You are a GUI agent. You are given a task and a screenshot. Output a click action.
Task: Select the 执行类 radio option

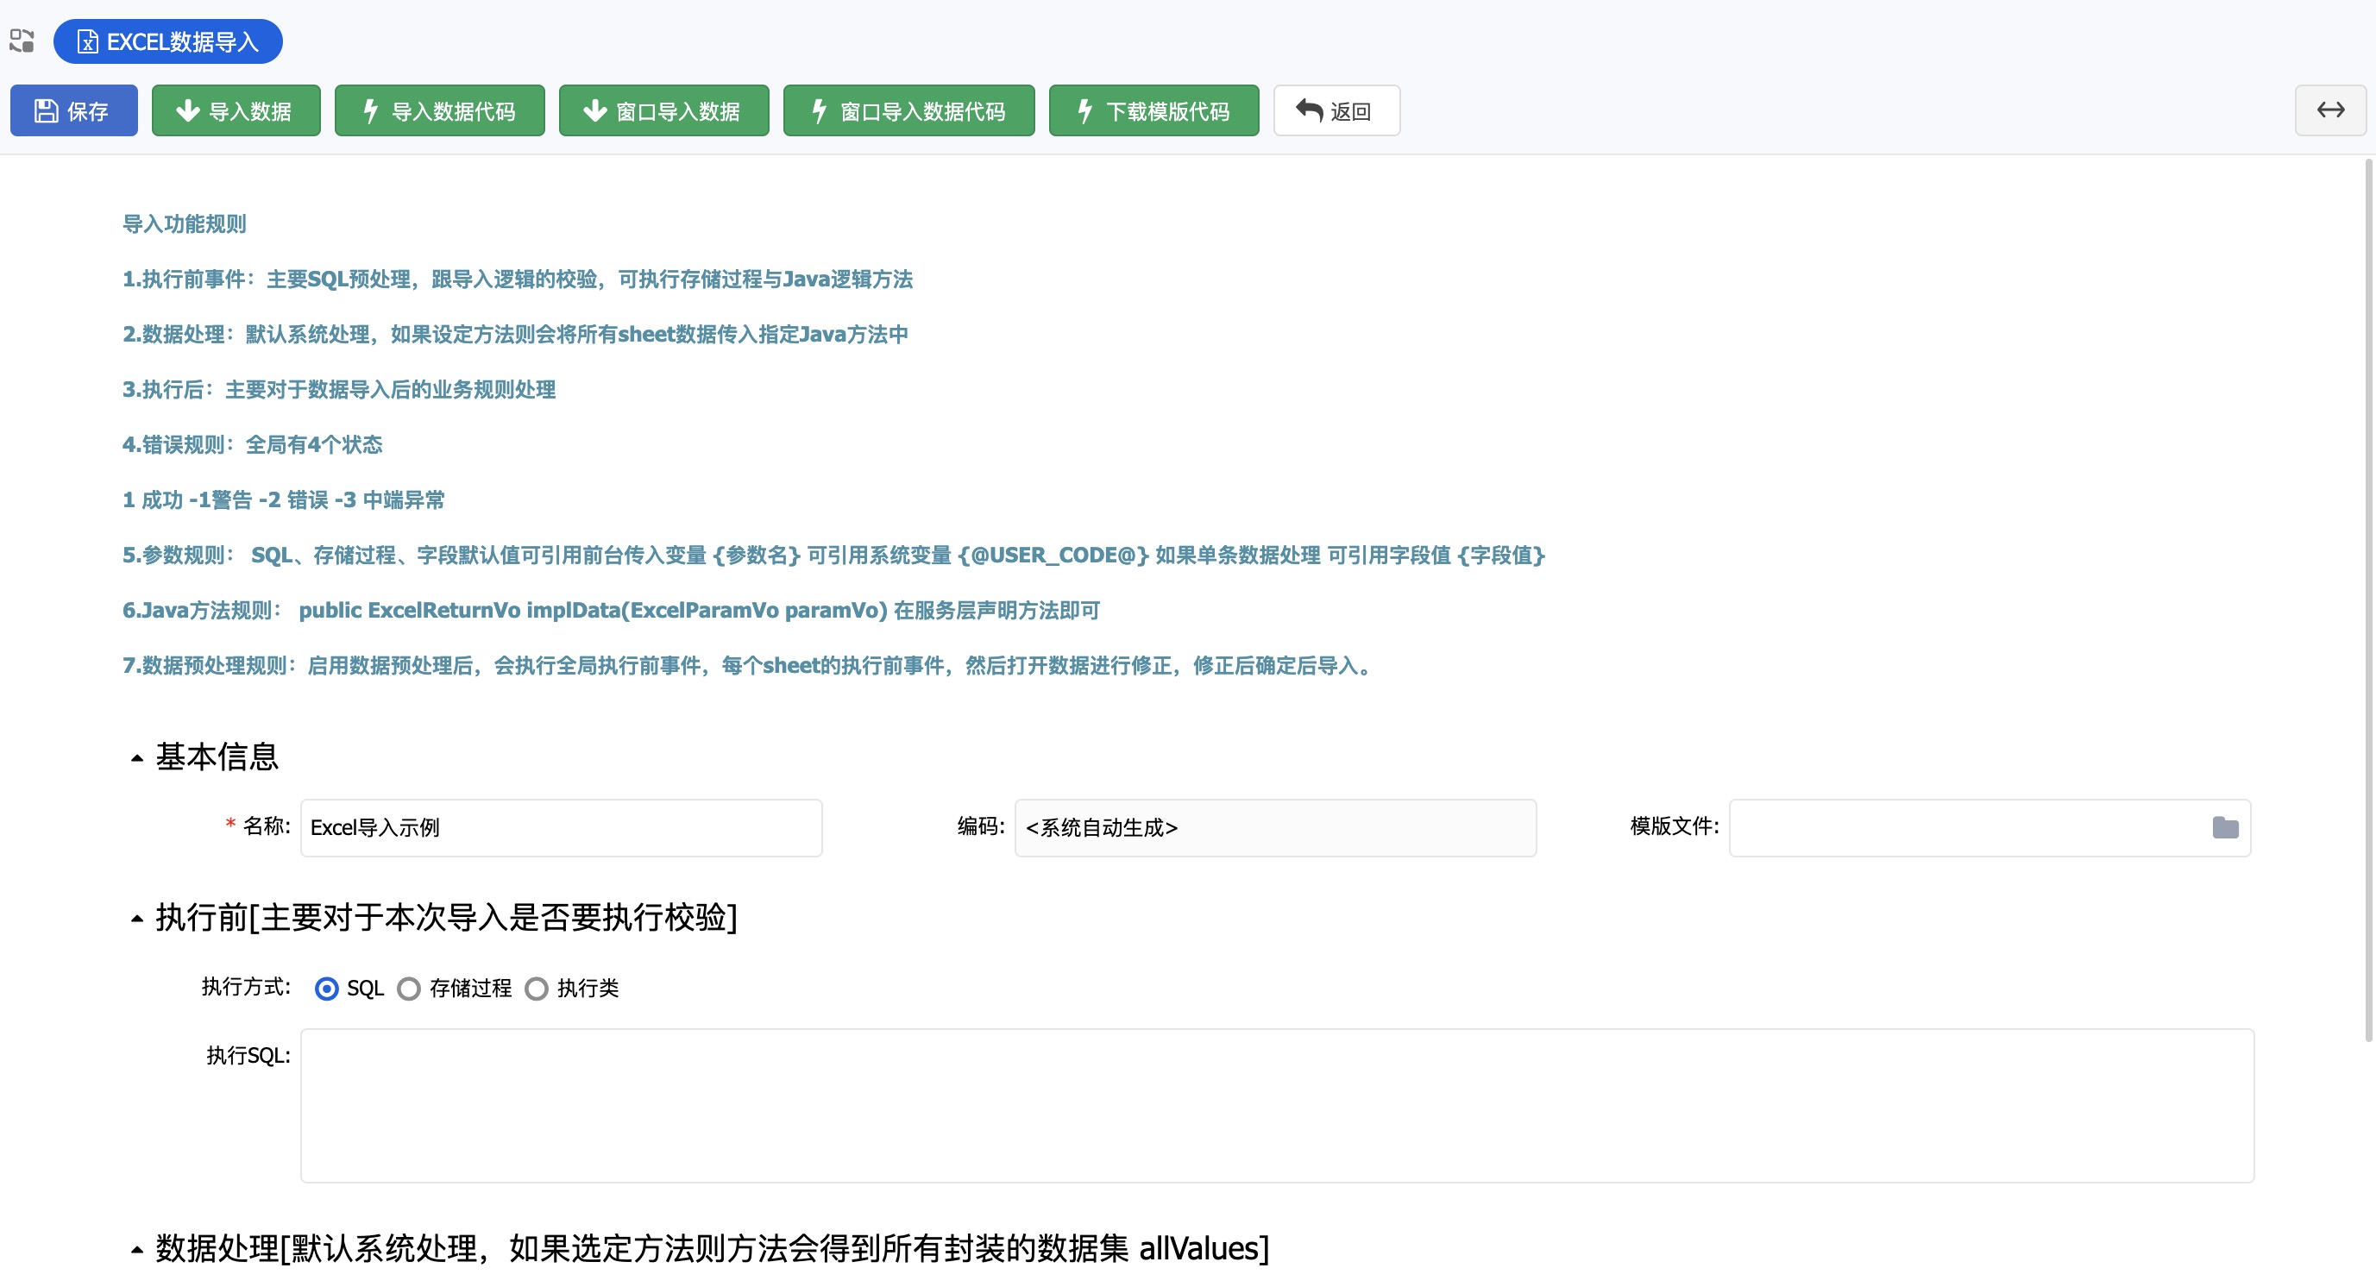(536, 989)
